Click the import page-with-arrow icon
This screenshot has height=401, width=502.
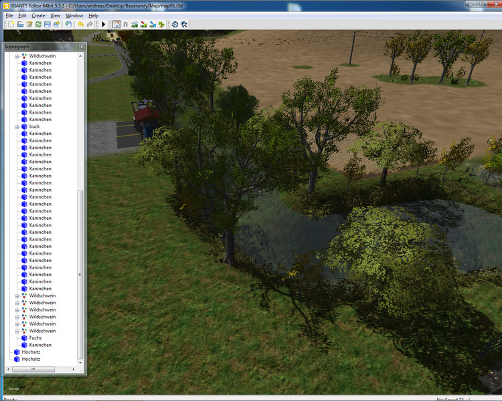[x=68, y=24]
